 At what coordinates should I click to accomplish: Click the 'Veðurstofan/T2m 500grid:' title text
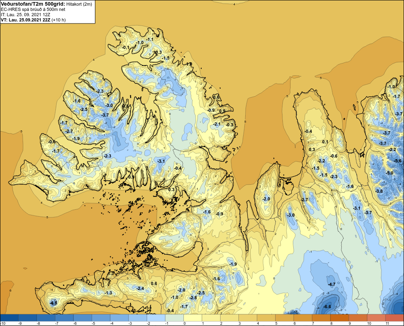click(x=33, y=4)
